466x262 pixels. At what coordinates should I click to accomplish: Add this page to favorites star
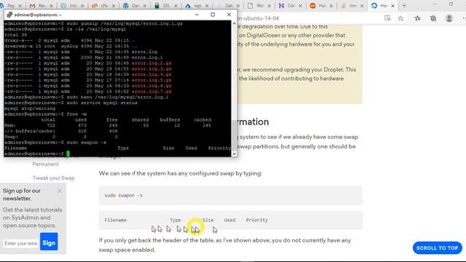400,18
